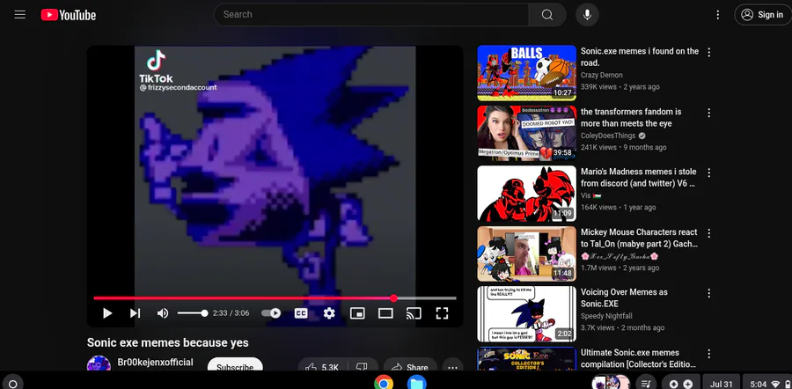Visit the Crazy Demon channel
Screen dimensions: 792x389
(602, 75)
